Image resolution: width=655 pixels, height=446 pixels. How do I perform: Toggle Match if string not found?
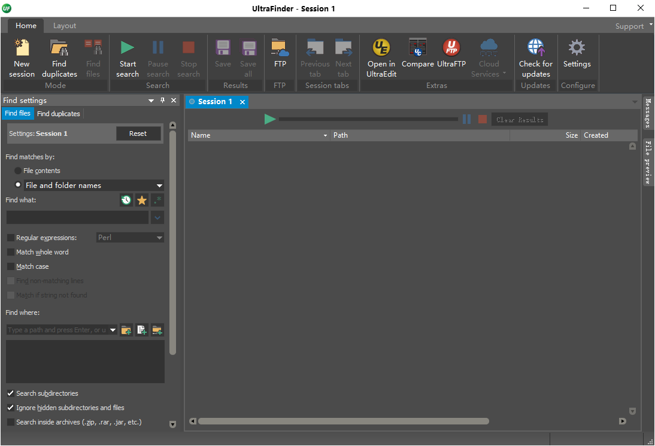click(11, 295)
